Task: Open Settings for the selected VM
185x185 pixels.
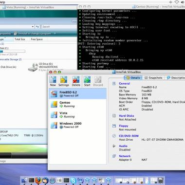Action: pyautogui.click(x=64, y=81)
